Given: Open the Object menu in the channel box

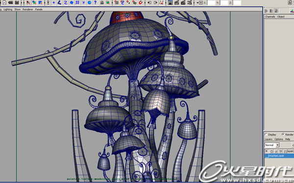Looking at the screenshot, I should point(281,17).
